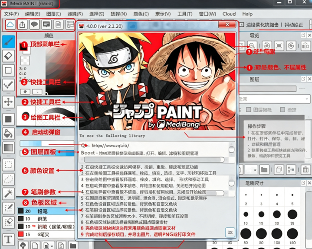
Task: Select the Dot tool with checkmark icon
Action: point(9,85)
